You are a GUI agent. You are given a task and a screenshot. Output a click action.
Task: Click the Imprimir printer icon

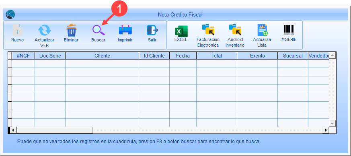coord(125,30)
